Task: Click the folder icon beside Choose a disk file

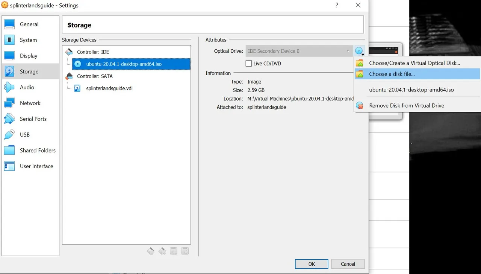Action: click(x=360, y=74)
